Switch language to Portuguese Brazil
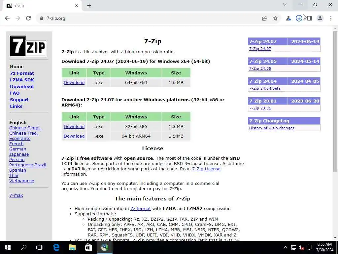 tap(28, 165)
